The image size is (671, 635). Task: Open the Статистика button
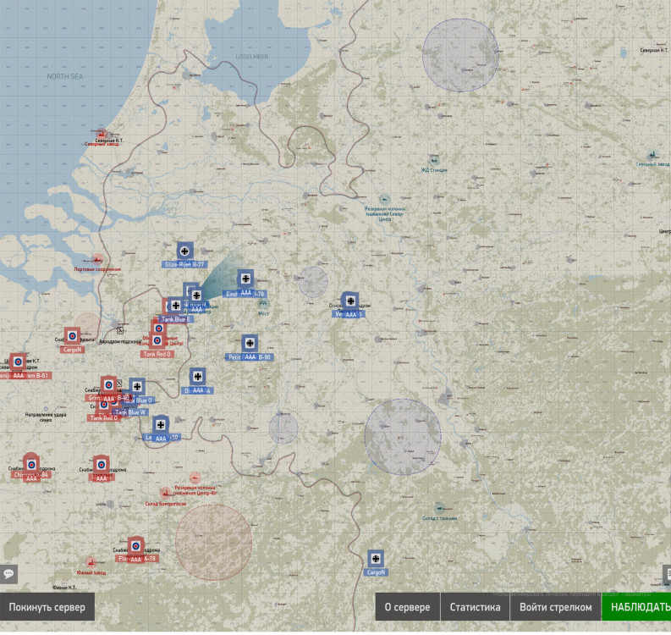(x=475, y=607)
